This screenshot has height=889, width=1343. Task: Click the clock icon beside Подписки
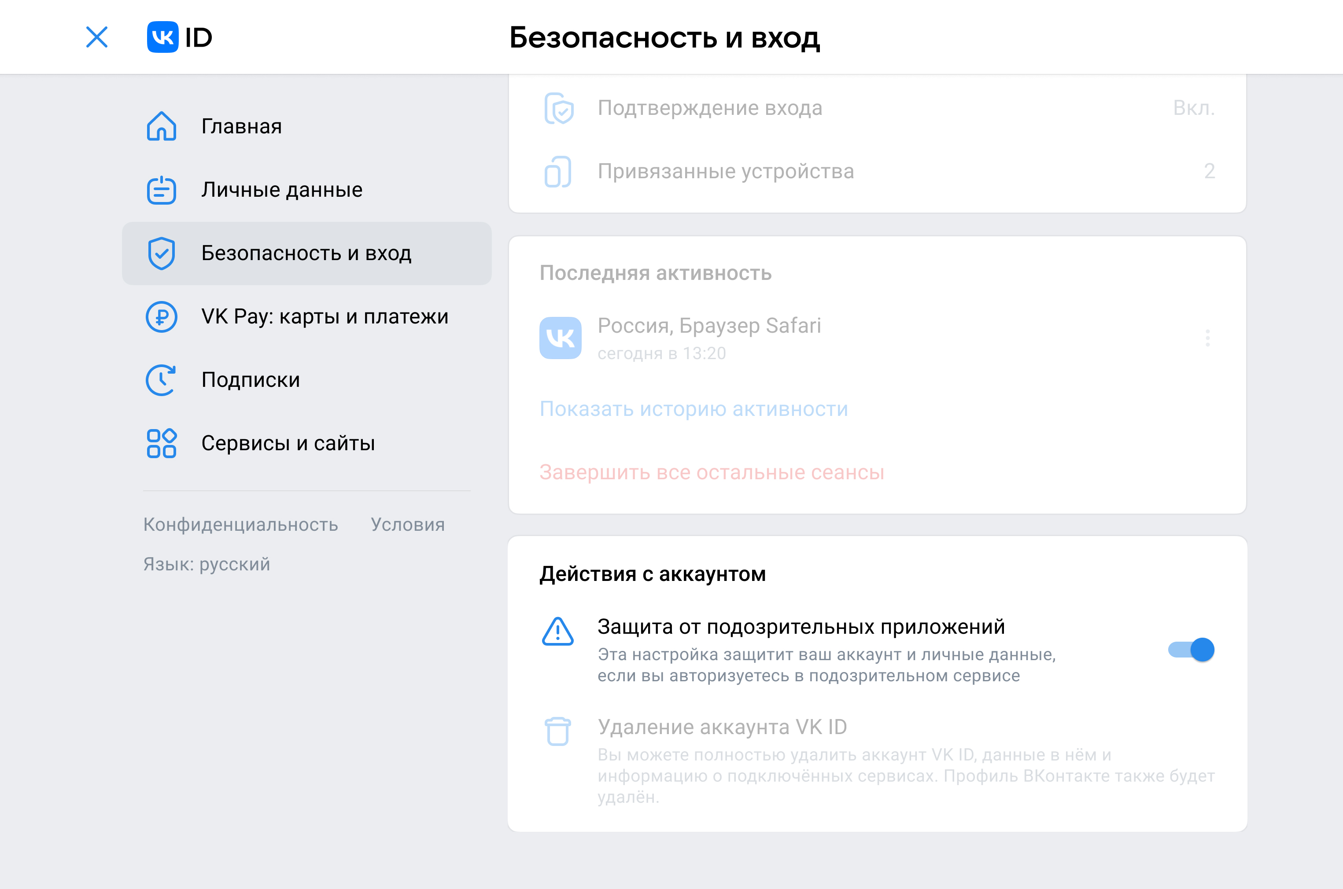click(x=162, y=380)
